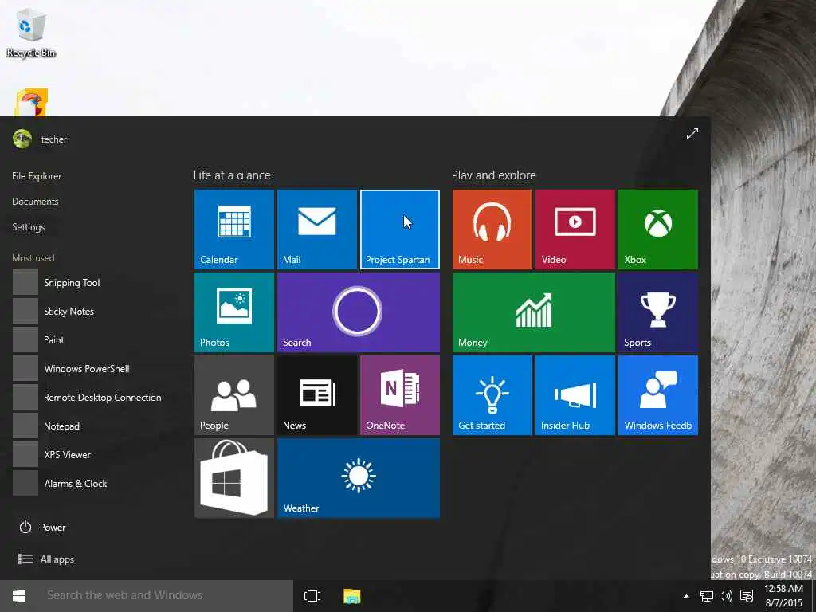Viewport: 816px width, 612px height.
Task: Open the Sports tile
Action: (x=657, y=312)
